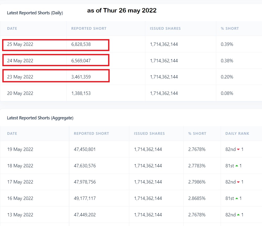This screenshot has height=226, width=262.
Task: Select the aggregate value 49,177,117
Action: pos(85,198)
